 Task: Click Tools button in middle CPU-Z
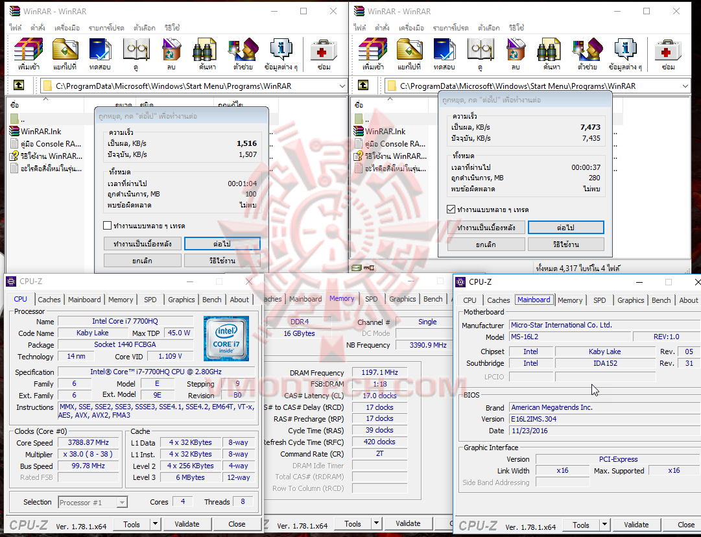[x=352, y=523]
